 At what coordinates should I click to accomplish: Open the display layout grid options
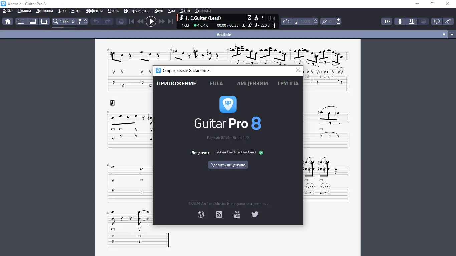pos(82,21)
